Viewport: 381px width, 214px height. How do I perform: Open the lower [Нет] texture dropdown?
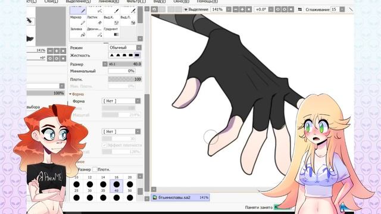point(138,131)
